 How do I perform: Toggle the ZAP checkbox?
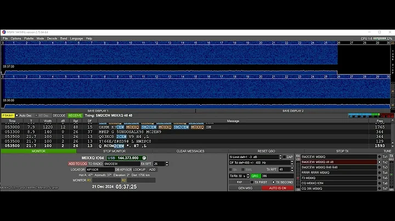[284, 157]
